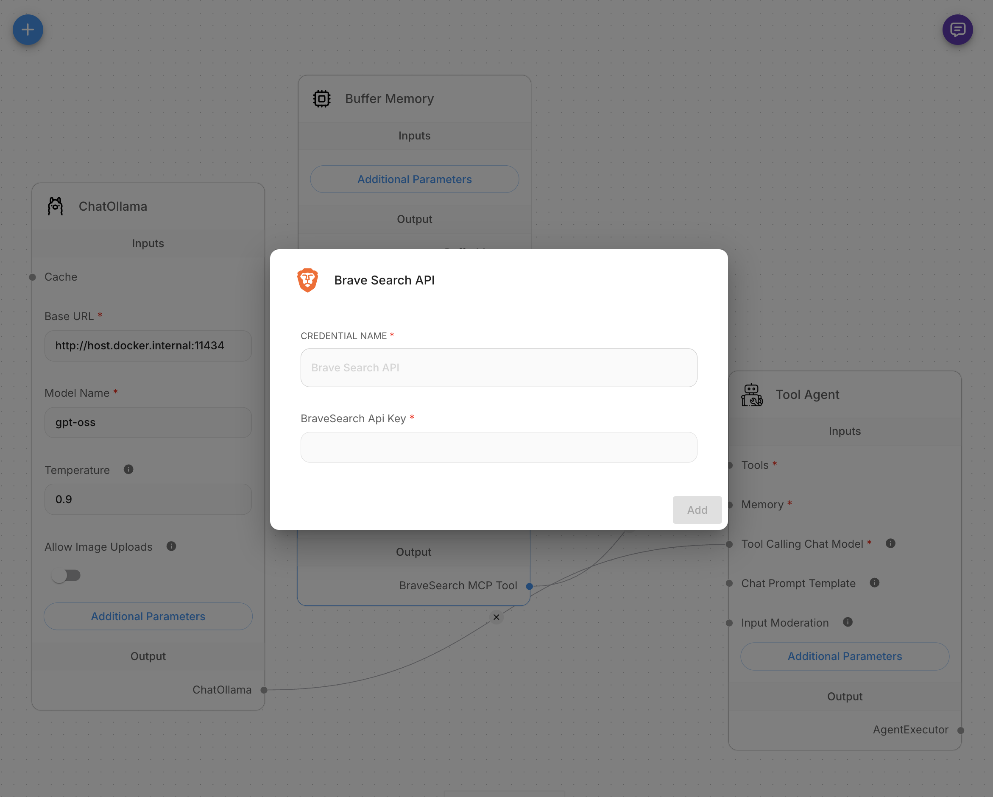This screenshot has width=993, height=797.
Task: Click the Tool Agent robot icon
Action: [x=752, y=395]
